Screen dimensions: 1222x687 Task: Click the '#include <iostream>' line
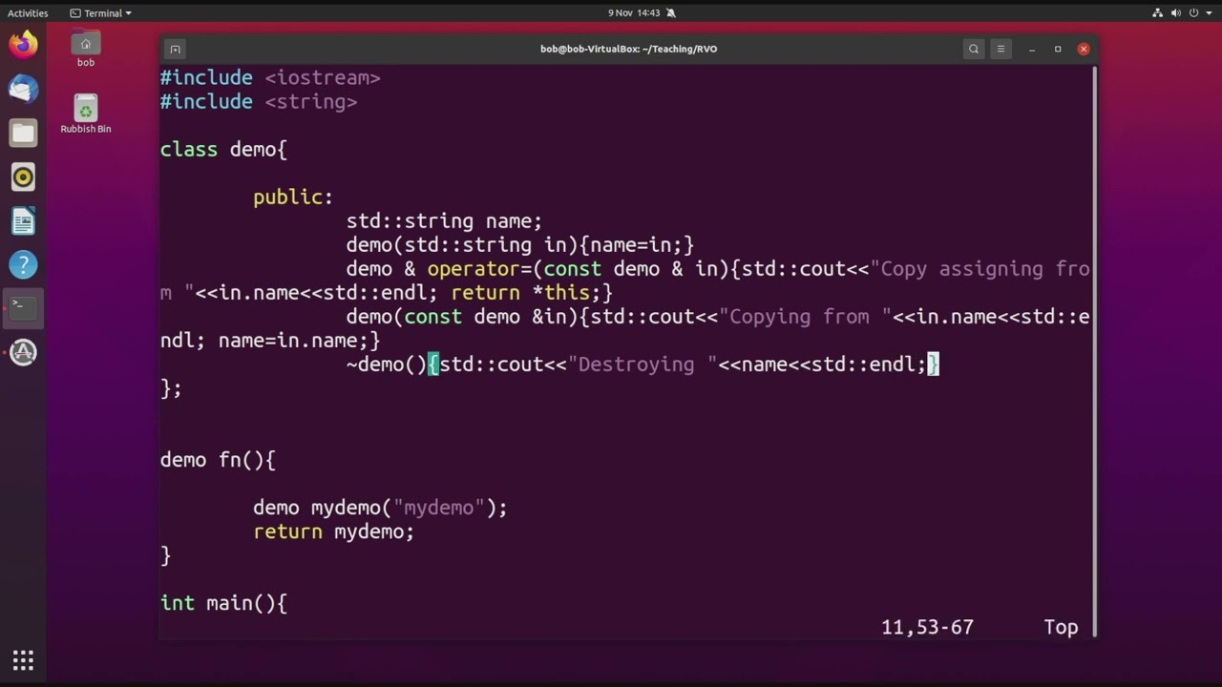(270, 78)
